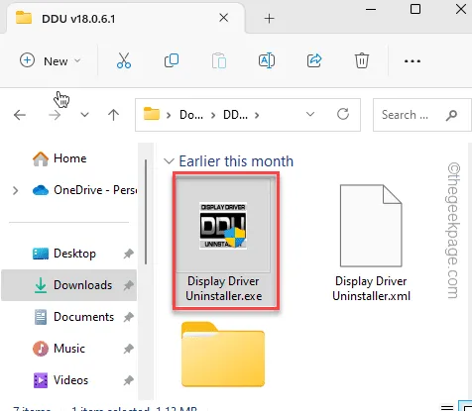The width and height of the screenshot is (472, 411).
Task: Minimize the File Explorer window
Action: click(x=371, y=9)
